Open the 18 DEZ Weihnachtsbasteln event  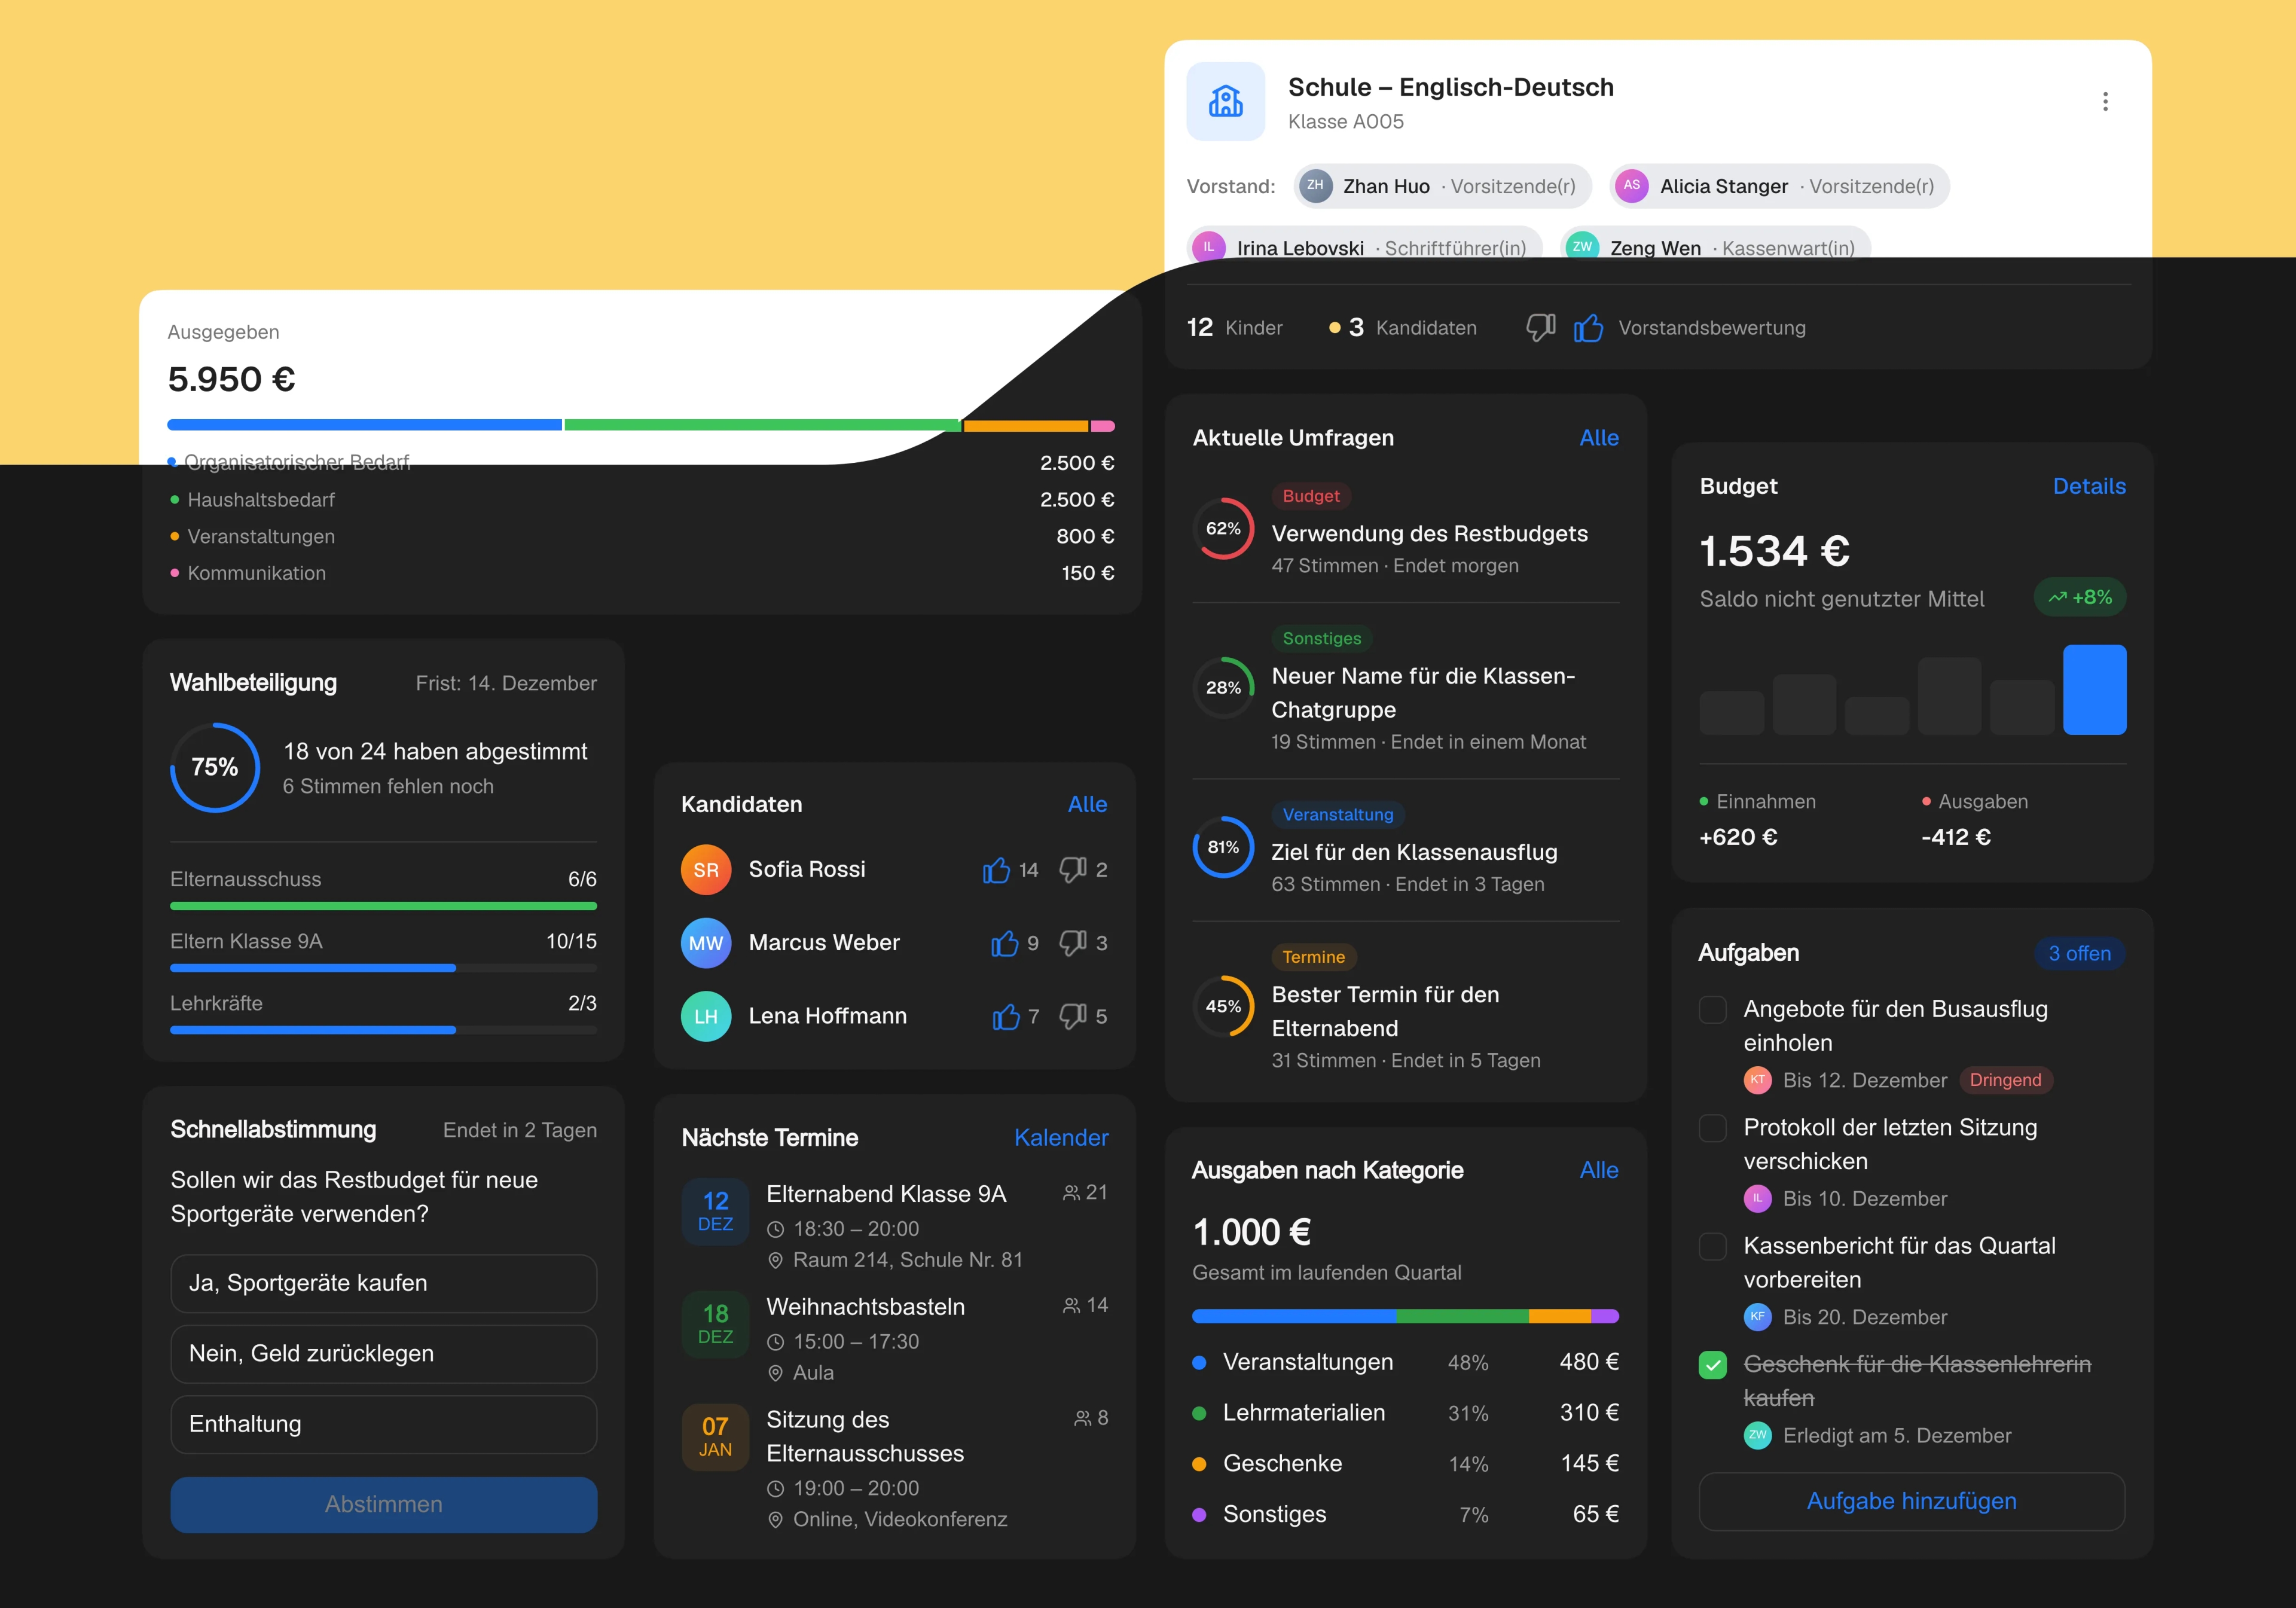pyautogui.click(x=895, y=1339)
